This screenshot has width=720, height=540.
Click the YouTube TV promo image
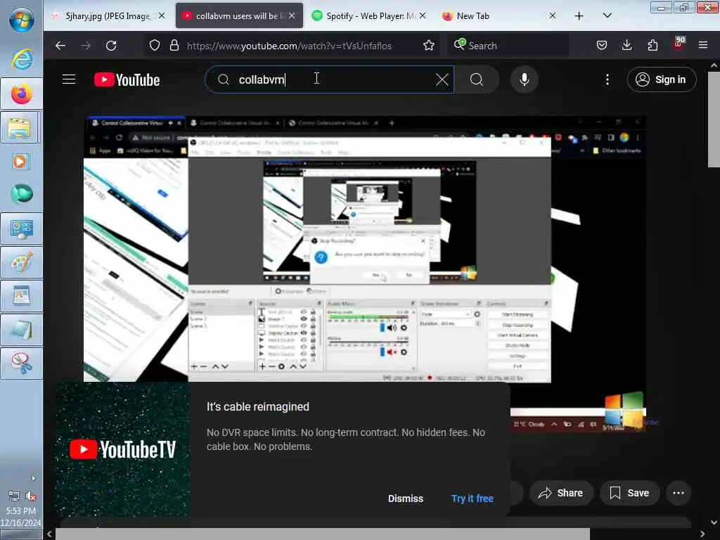click(122, 449)
